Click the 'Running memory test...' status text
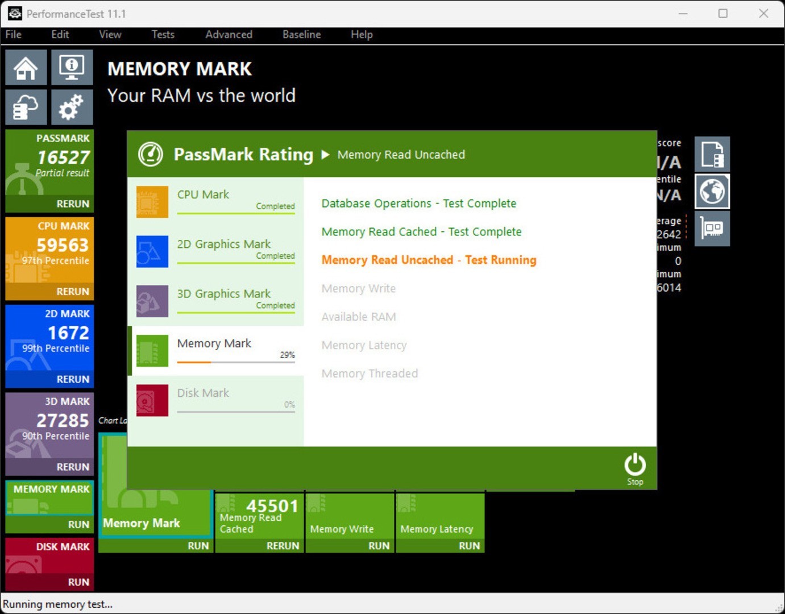The image size is (785, 614). 57,604
